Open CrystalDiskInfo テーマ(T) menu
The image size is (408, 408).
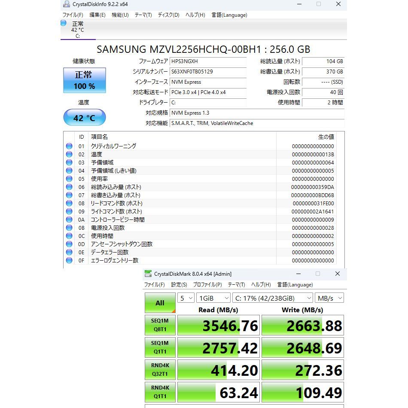point(143,15)
